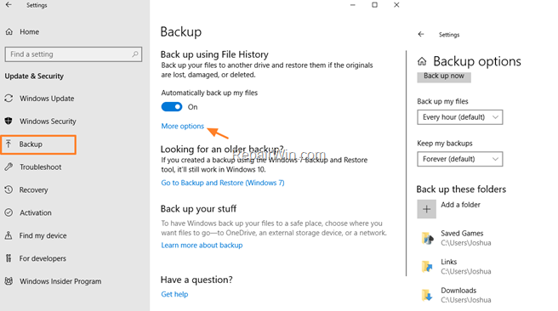Open the More options link
The image size is (558, 311).
(183, 126)
